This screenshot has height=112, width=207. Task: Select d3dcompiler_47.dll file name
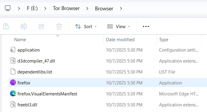[x=36, y=61]
